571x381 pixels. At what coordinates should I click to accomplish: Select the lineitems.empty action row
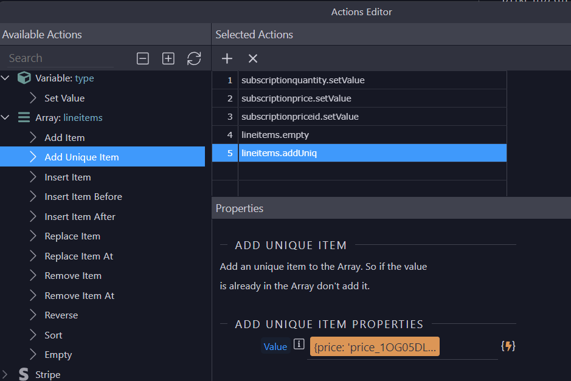coord(275,135)
